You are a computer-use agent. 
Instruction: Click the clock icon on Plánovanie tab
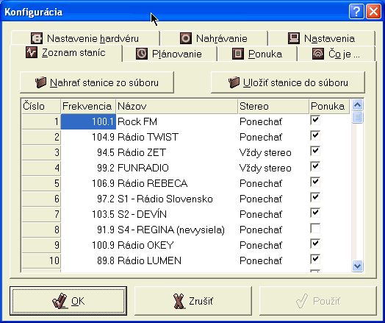tap(142, 54)
